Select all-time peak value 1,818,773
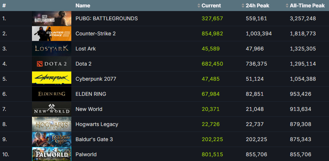 (x=303, y=34)
